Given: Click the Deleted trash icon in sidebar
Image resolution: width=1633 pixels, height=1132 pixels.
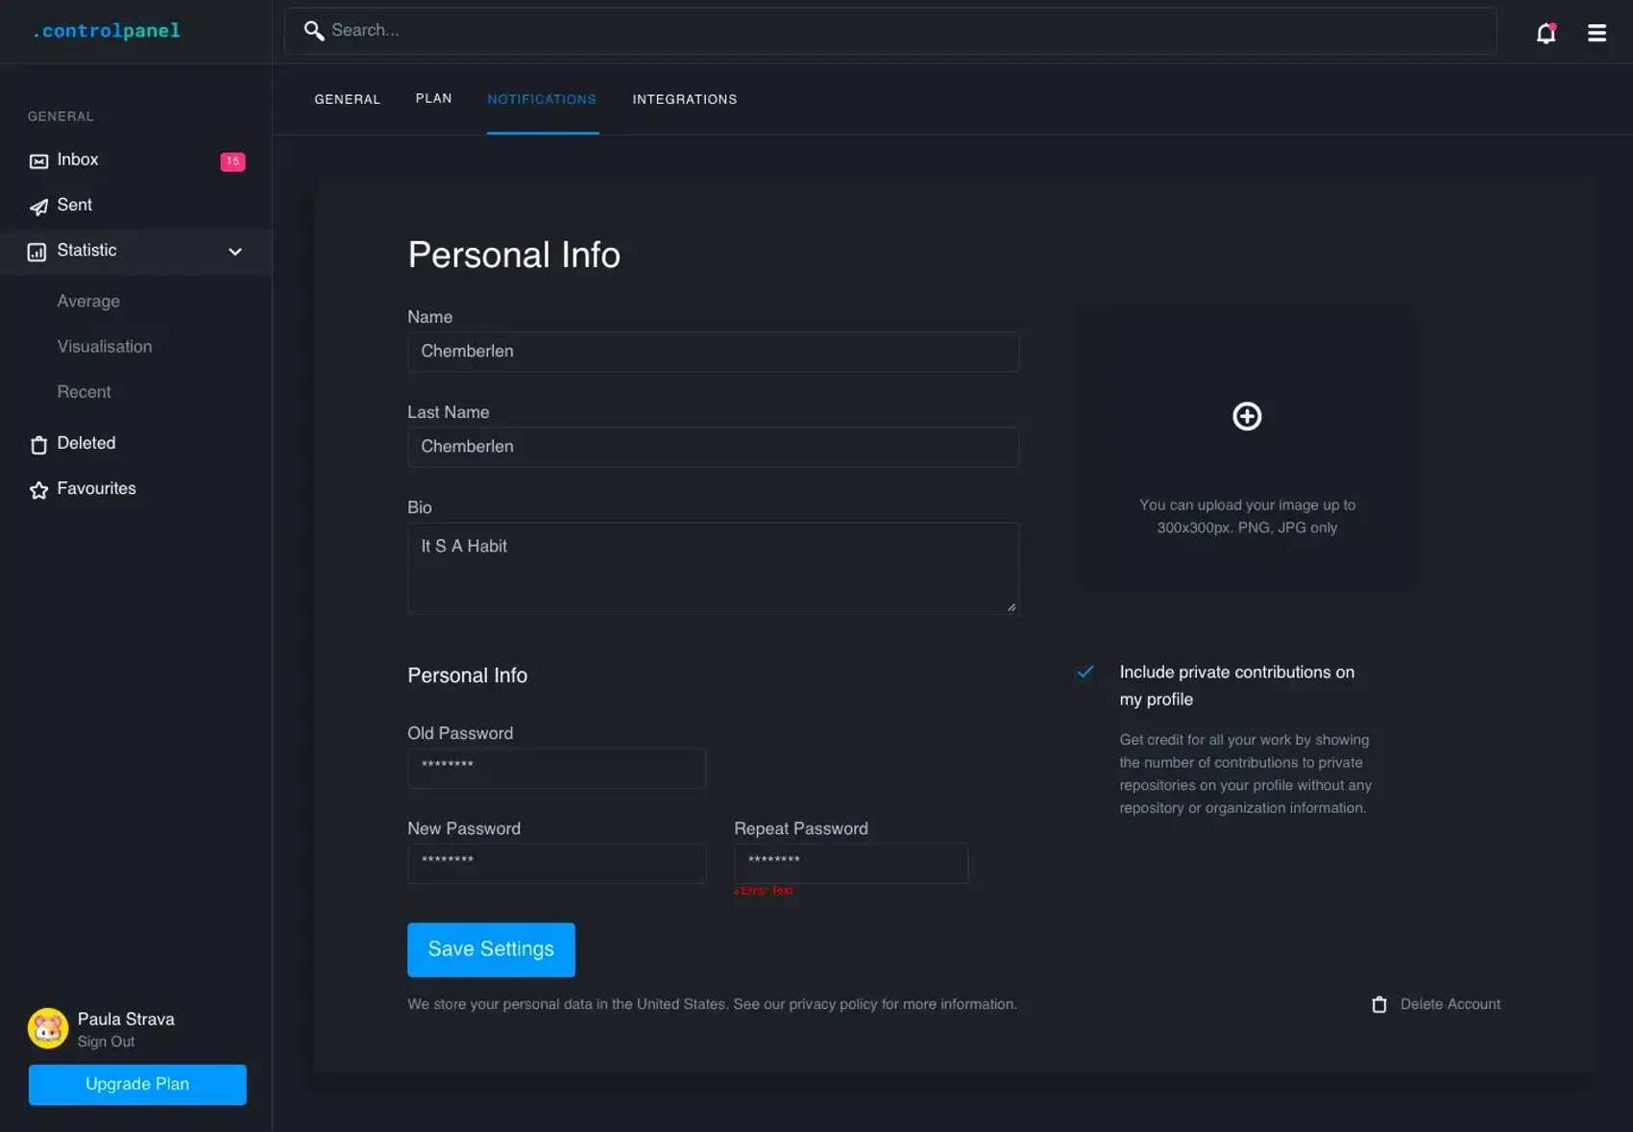Looking at the screenshot, I should click(x=38, y=445).
